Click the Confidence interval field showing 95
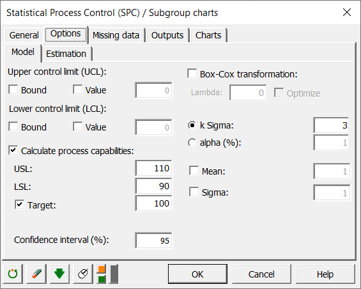The height and width of the screenshot is (289, 361). tap(153, 240)
